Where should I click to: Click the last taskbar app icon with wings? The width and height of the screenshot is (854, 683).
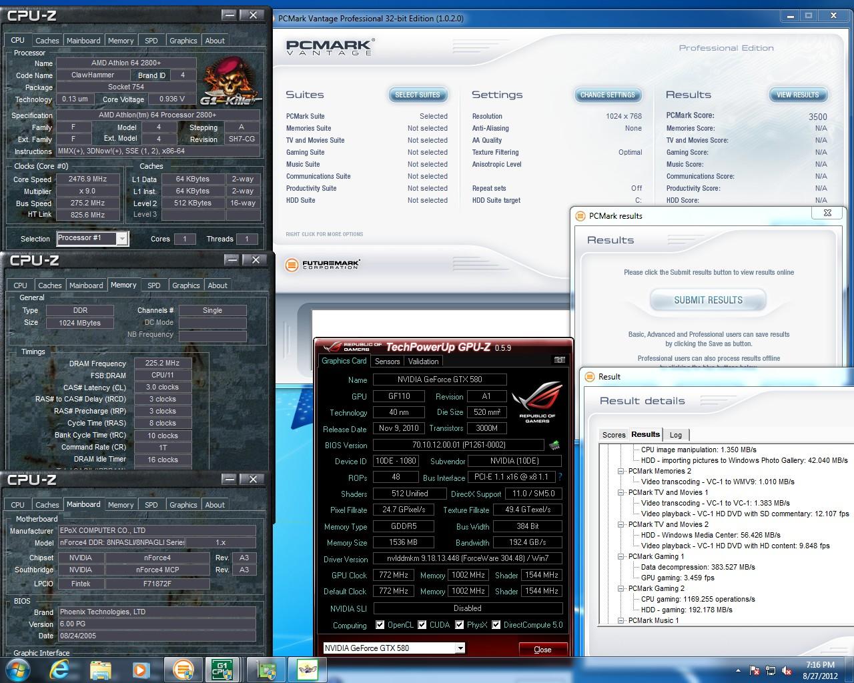click(x=308, y=669)
